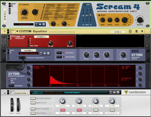Click the RV7000 Decay knob
Viewport: 151px width, 117px height.
click(x=86, y=54)
